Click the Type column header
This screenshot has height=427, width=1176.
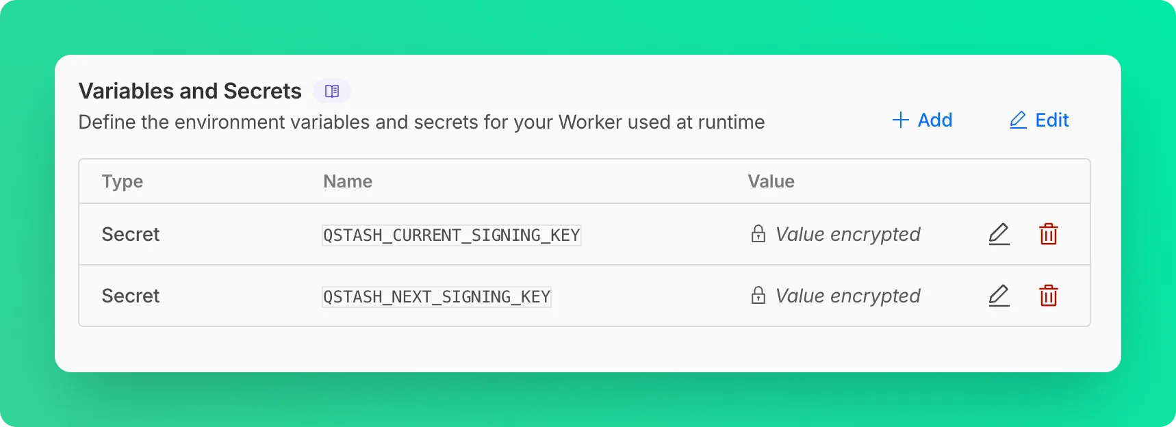click(123, 181)
